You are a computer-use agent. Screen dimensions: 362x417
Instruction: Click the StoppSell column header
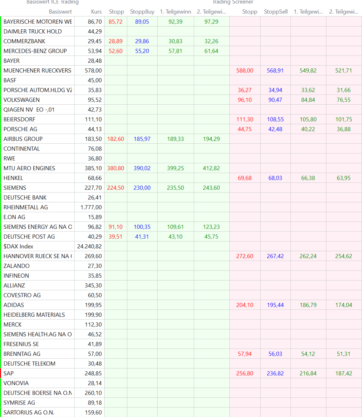[276, 12]
